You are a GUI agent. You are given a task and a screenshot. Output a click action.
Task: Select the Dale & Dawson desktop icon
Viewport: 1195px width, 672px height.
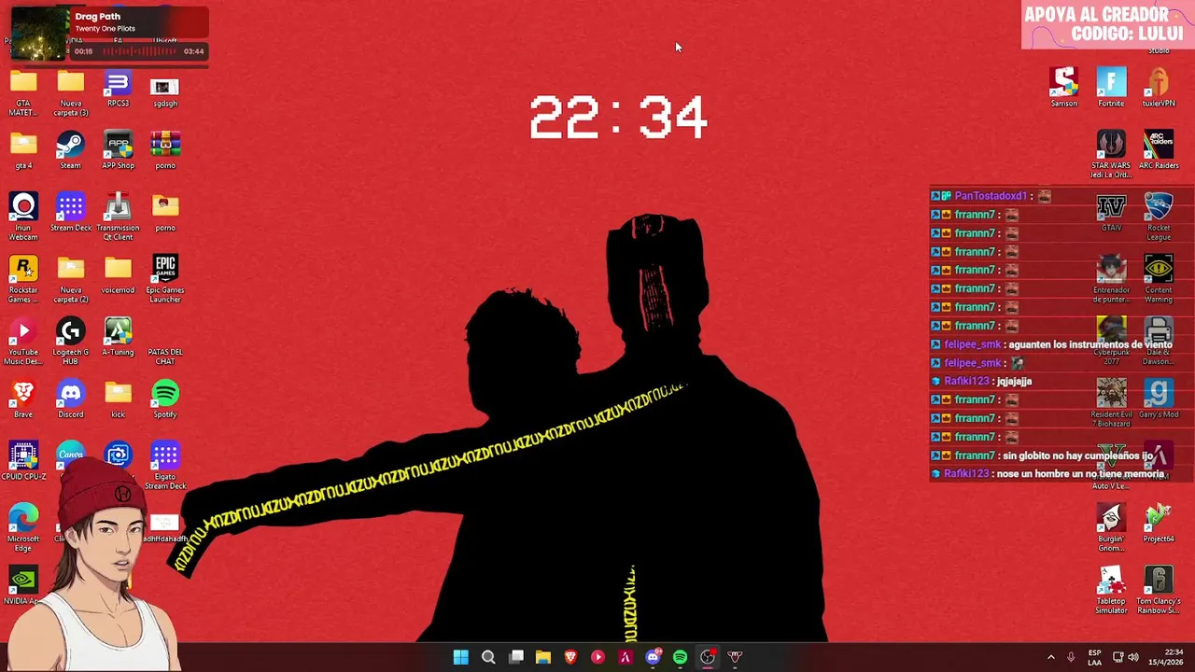click(1159, 341)
